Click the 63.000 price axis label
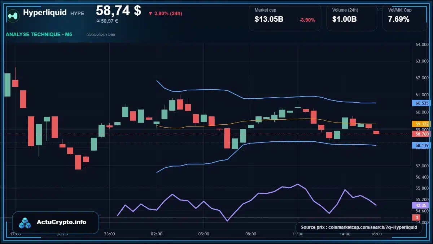The height and width of the screenshot is (244, 433). click(422, 61)
